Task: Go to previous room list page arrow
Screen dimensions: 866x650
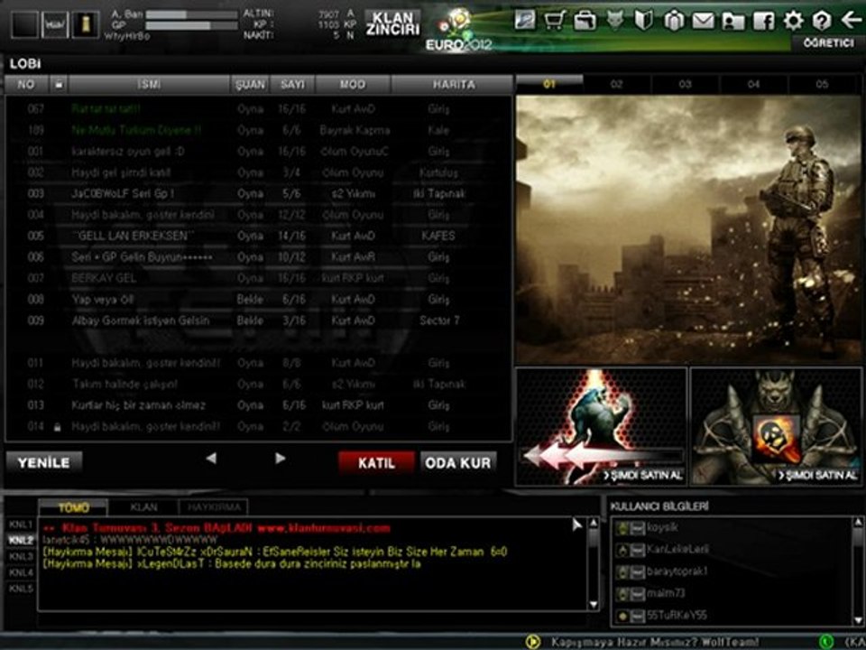Action: point(211,459)
